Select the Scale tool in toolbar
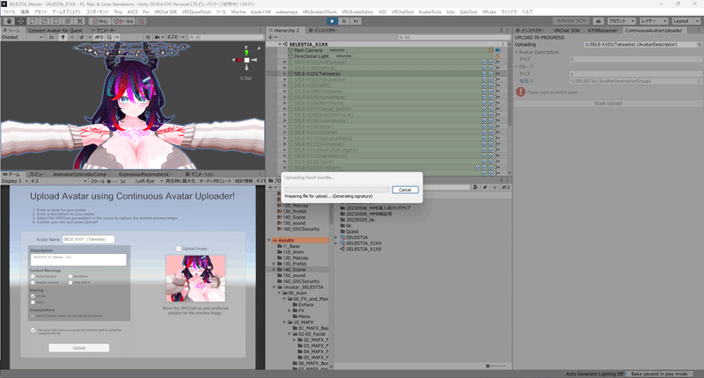 pyautogui.click(x=44, y=21)
